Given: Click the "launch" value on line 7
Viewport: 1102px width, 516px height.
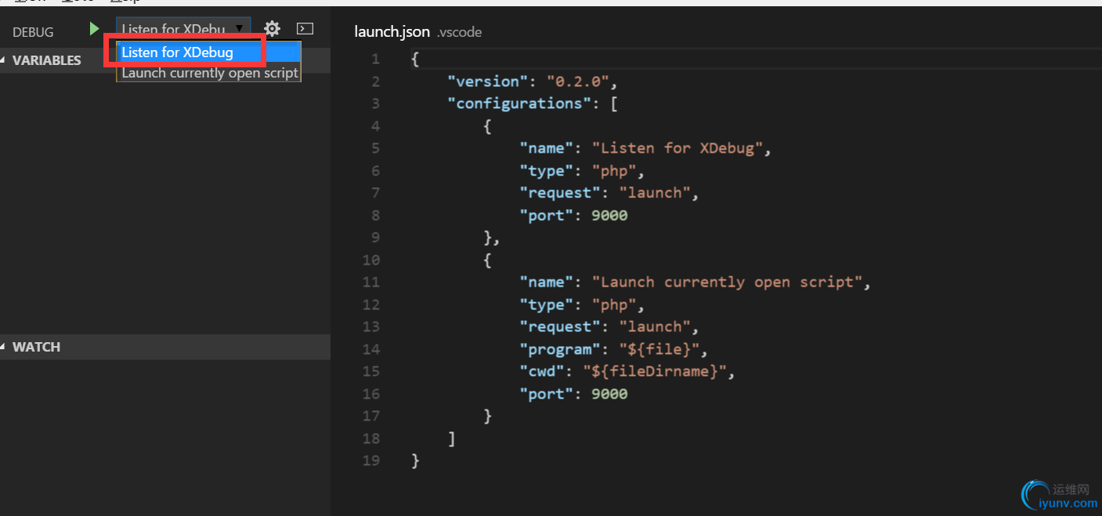Looking at the screenshot, I should 654,193.
